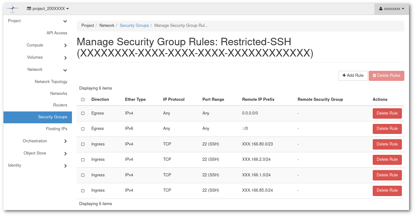Select Network Topology in the sidebar
415x216 pixels.
coord(51,81)
